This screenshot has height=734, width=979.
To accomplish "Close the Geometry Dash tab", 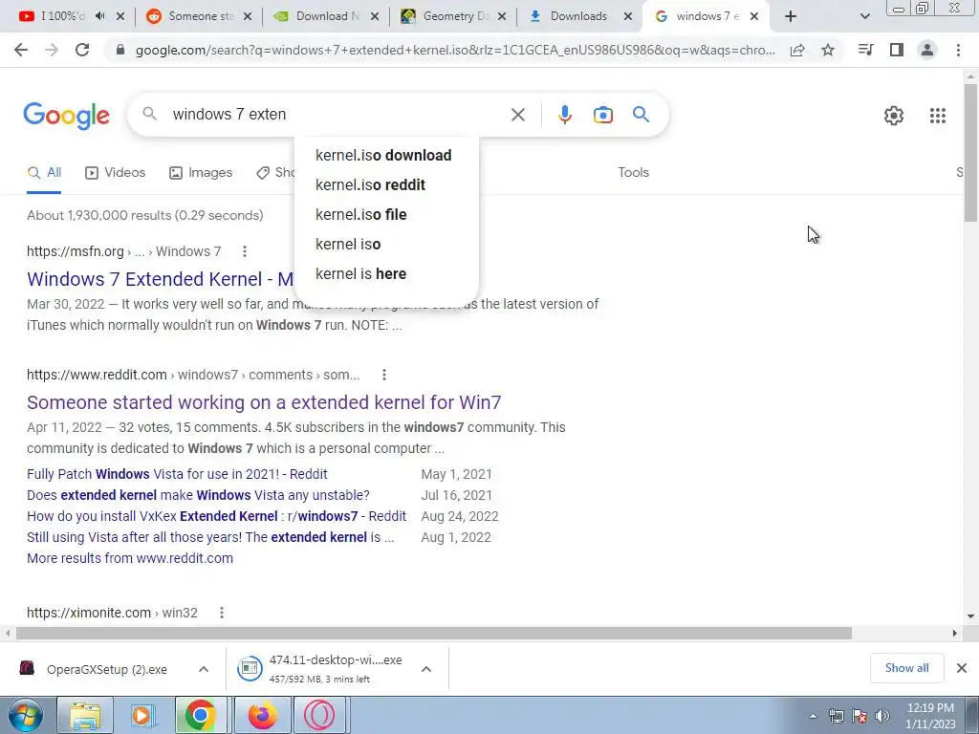I will [501, 17].
